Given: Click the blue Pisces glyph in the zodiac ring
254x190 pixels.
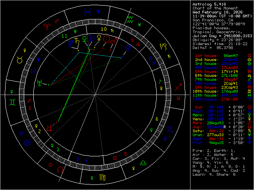Looking at the screenshot, I should [x=87, y=12].
